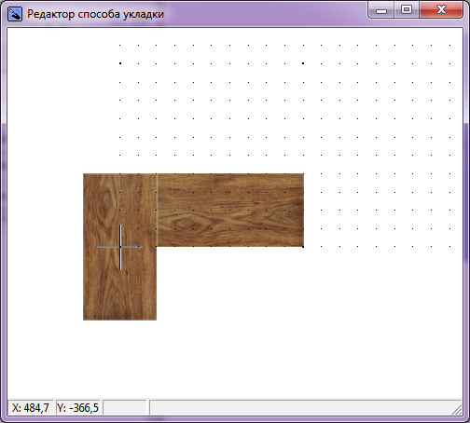The width and height of the screenshot is (470, 423).
Task: Click the oval knot on the vertical plank
Action: point(105,201)
